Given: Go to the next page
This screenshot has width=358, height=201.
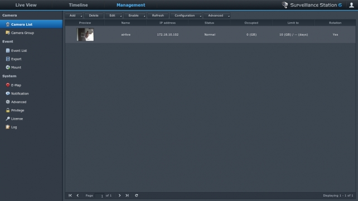Looking at the screenshot, I should click(119, 195).
